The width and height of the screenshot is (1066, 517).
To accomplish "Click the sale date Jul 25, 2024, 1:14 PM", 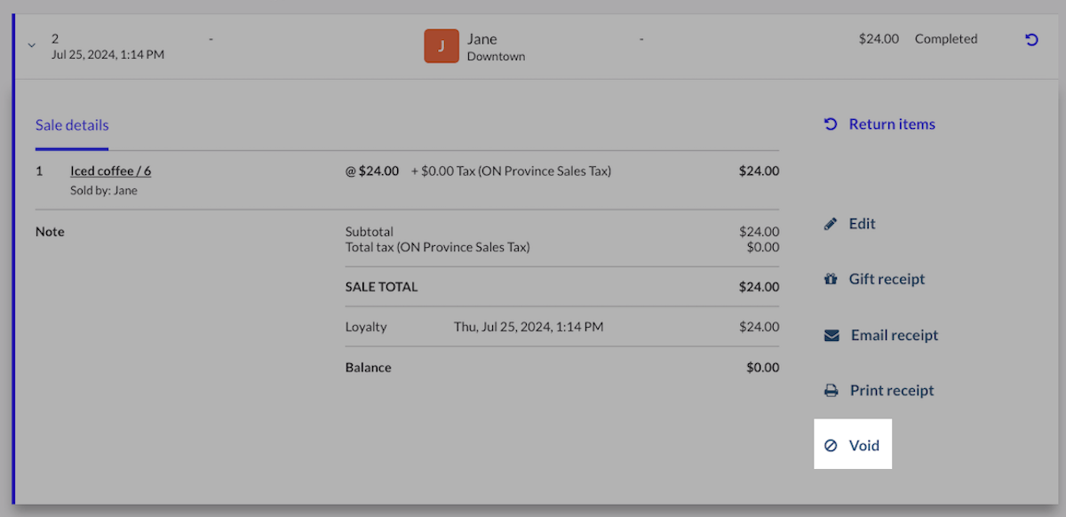I will [x=107, y=55].
